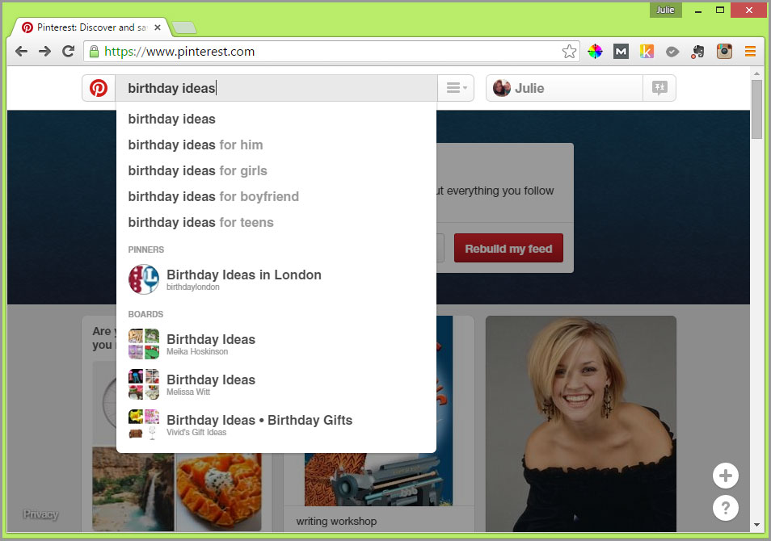Viewport: 771px width, 541px height.
Task: Click the orange food pin image
Action: 219,492
